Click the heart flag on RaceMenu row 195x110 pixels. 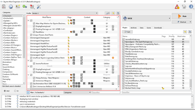(71, 32)
